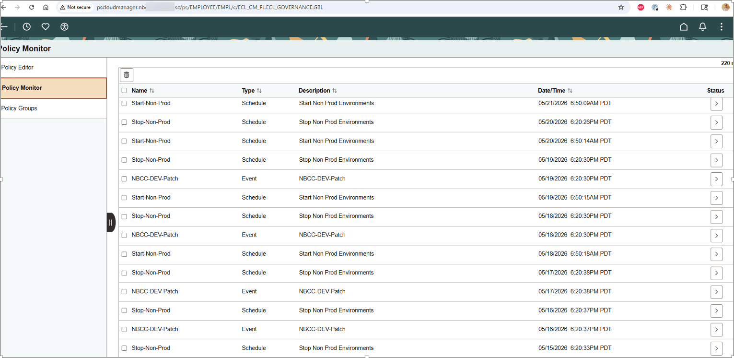The image size is (734, 358).
Task: Open status chevron for Start-Non-Prod 05/21/2026 row
Action: click(x=716, y=104)
